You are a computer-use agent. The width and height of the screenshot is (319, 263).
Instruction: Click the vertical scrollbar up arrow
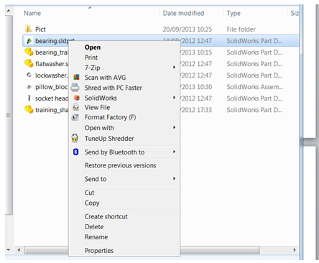pyautogui.click(x=9, y=11)
